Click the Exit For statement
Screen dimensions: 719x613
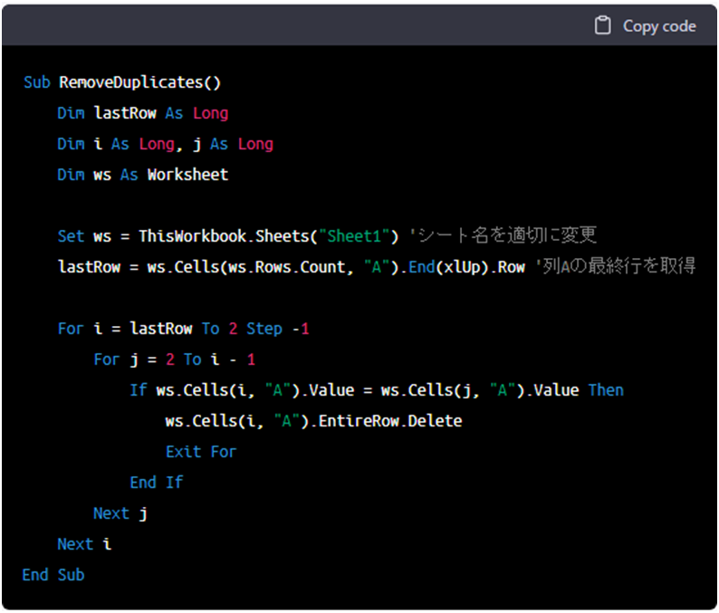[x=200, y=452]
